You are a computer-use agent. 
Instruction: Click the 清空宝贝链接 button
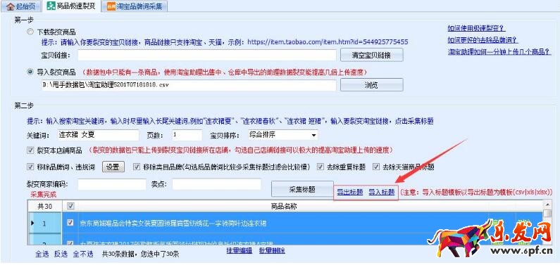point(371,56)
